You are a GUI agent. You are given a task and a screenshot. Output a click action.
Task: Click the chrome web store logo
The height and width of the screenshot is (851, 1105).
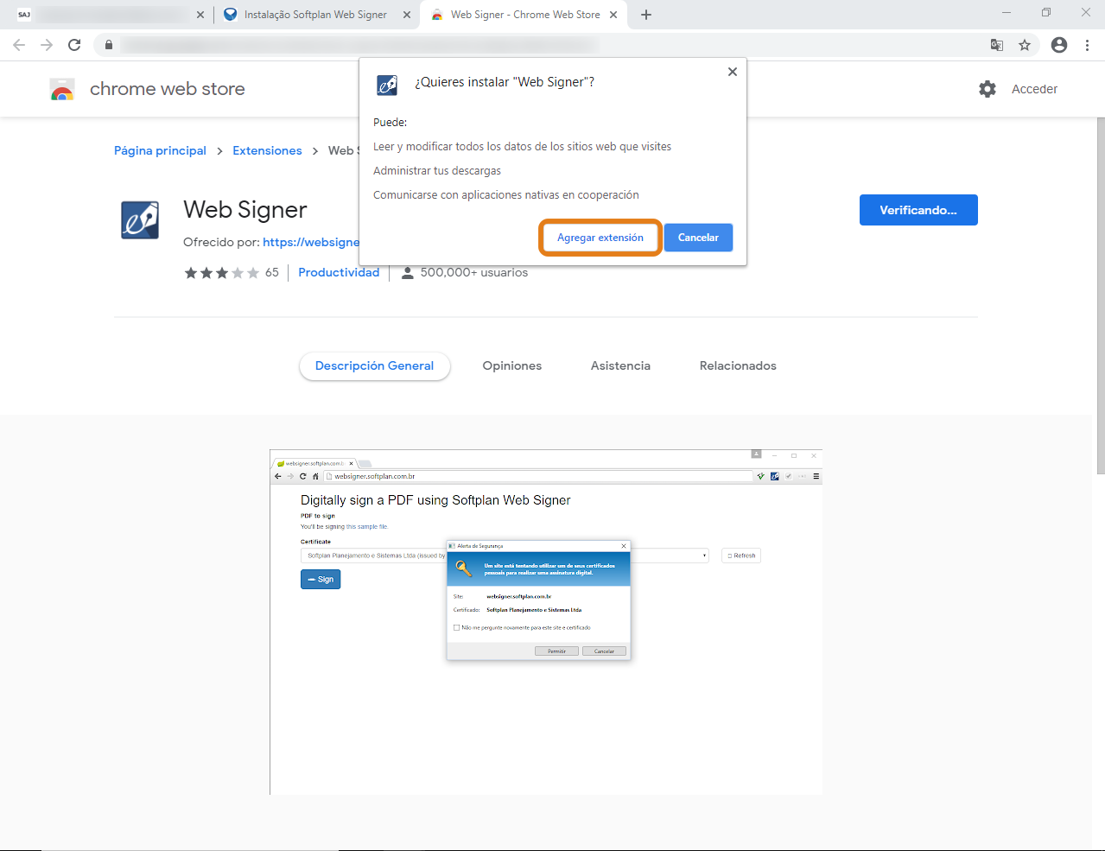148,89
